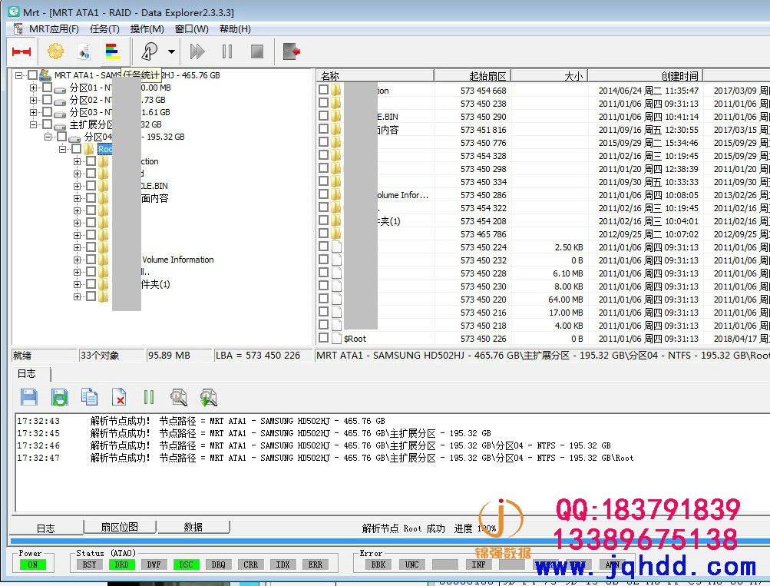Click the 64.00 MB size cell
770x586 pixels.
pyautogui.click(x=565, y=299)
